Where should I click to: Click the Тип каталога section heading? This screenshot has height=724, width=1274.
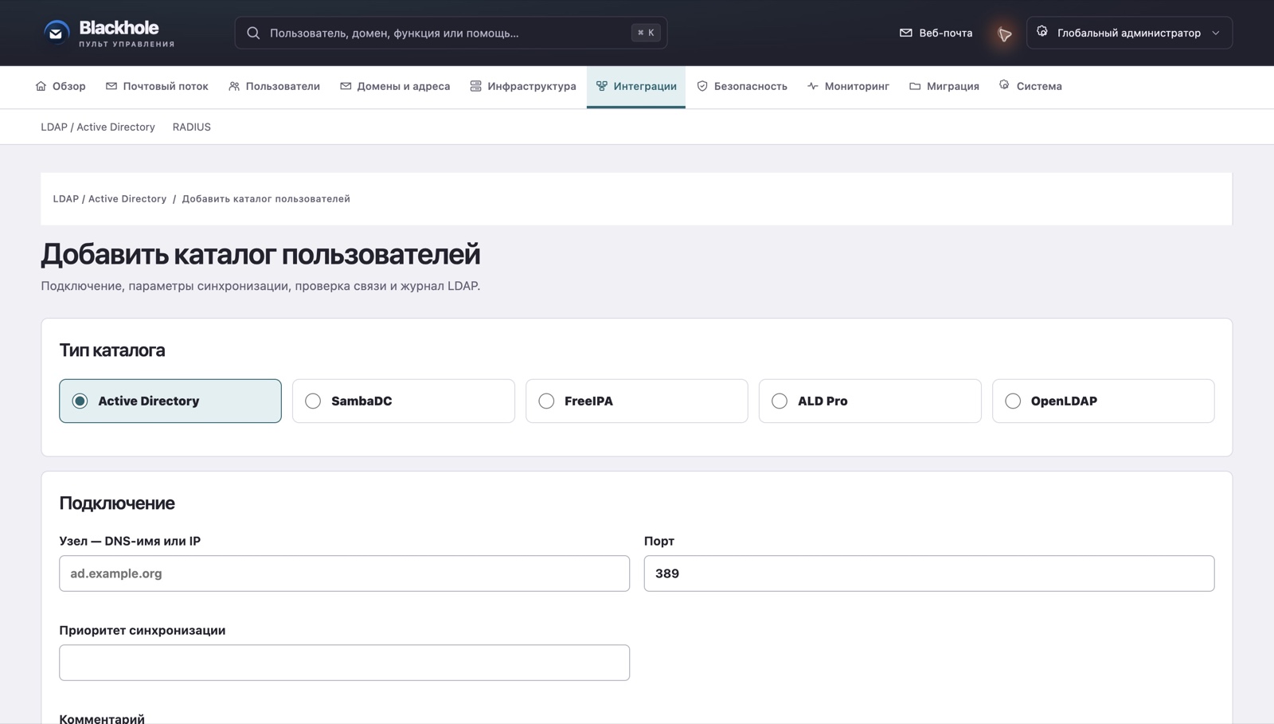tap(112, 350)
